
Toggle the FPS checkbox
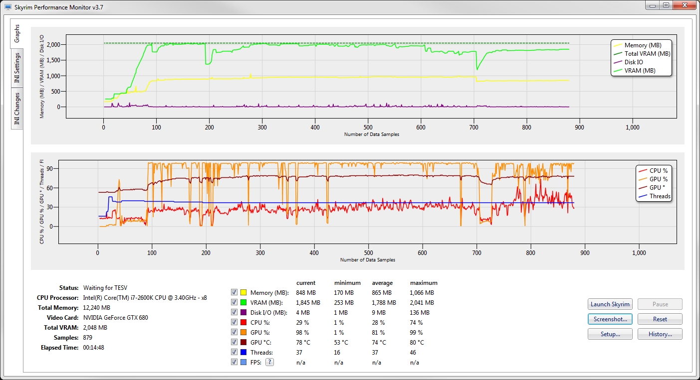coord(234,363)
